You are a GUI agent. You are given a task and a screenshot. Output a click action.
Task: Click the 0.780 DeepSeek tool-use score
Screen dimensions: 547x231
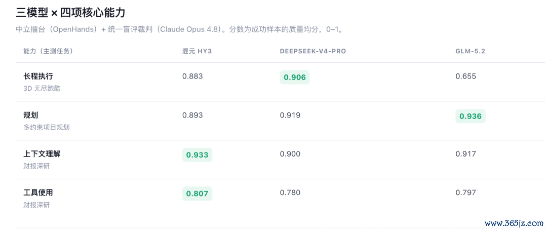pyautogui.click(x=290, y=192)
